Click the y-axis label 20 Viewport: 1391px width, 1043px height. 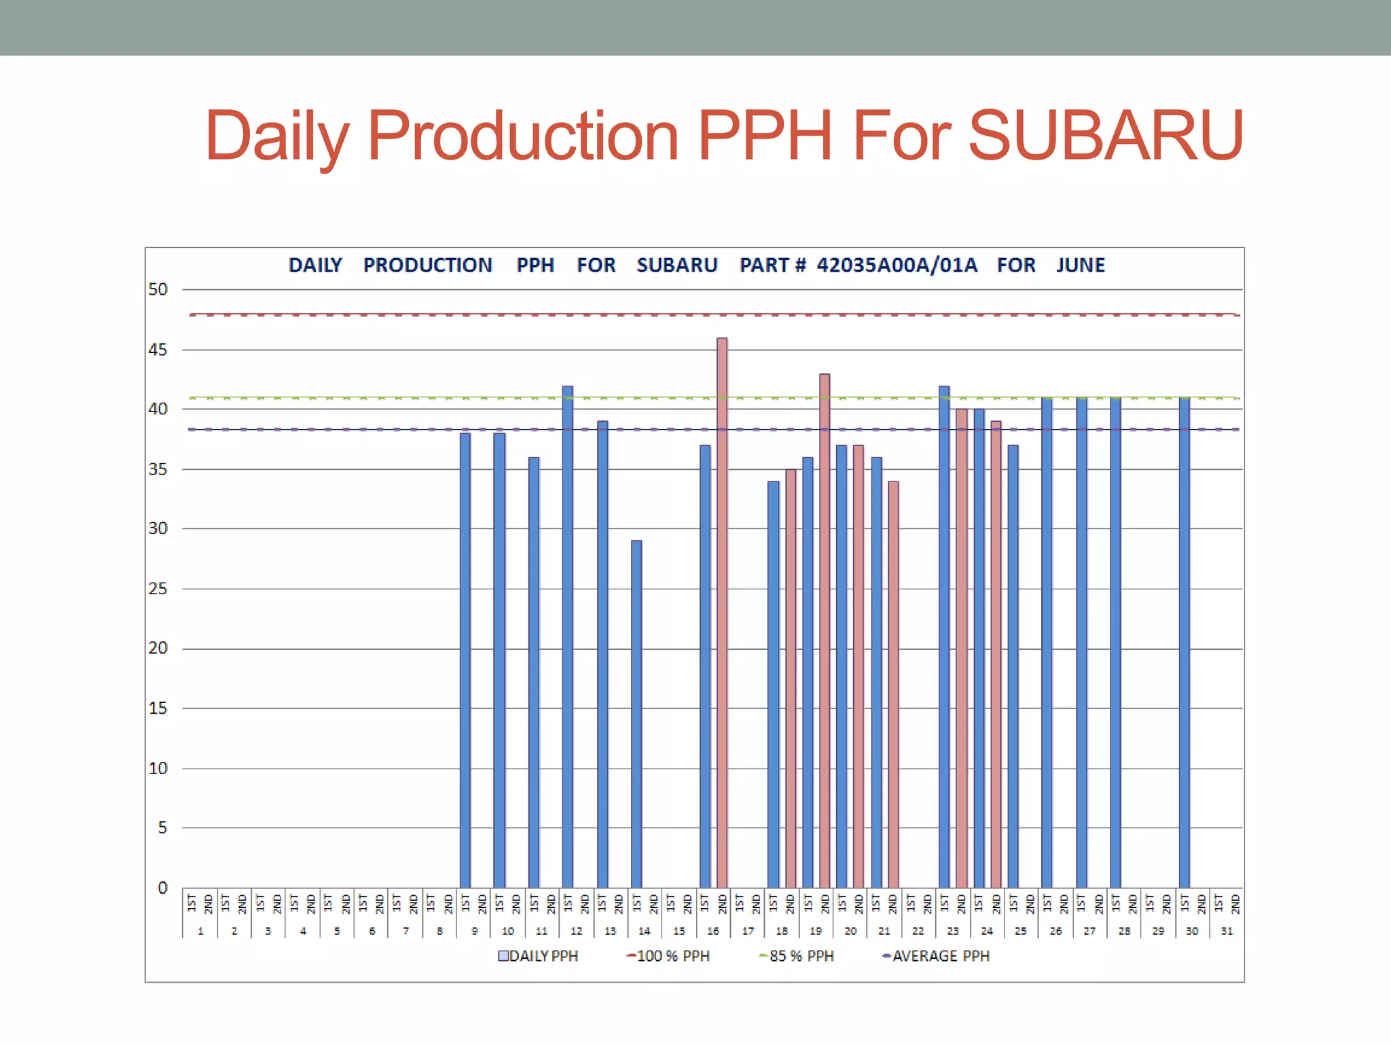click(158, 648)
